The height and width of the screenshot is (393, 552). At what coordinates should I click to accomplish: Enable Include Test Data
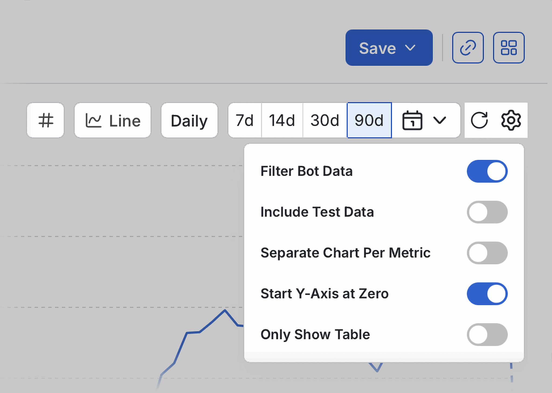487,212
